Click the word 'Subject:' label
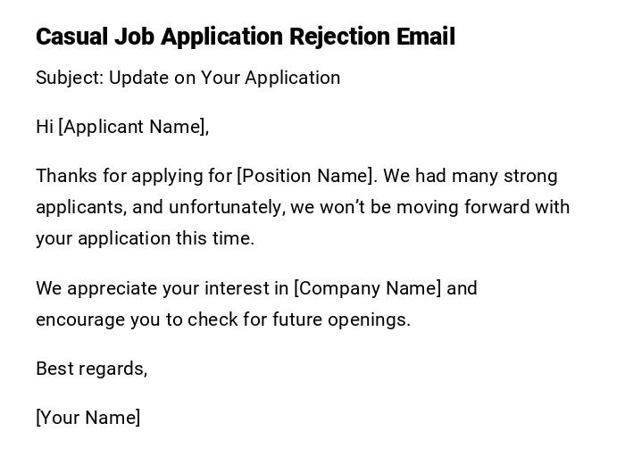This screenshot has height=473, width=625. click(70, 78)
